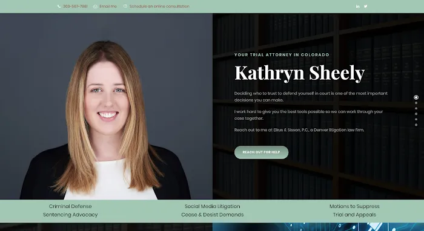The width and height of the screenshot is (424, 231).
Task: Click Cease & Desist Demands text
Action: [212, 215]
